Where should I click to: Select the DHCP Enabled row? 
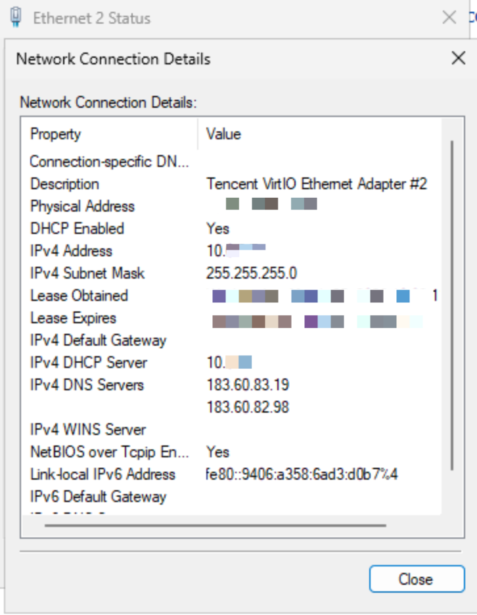tap(77, 229)
